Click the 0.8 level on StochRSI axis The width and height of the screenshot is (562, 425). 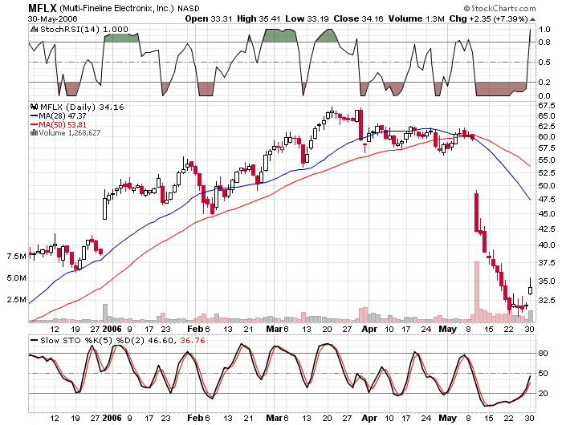point(544,42)
